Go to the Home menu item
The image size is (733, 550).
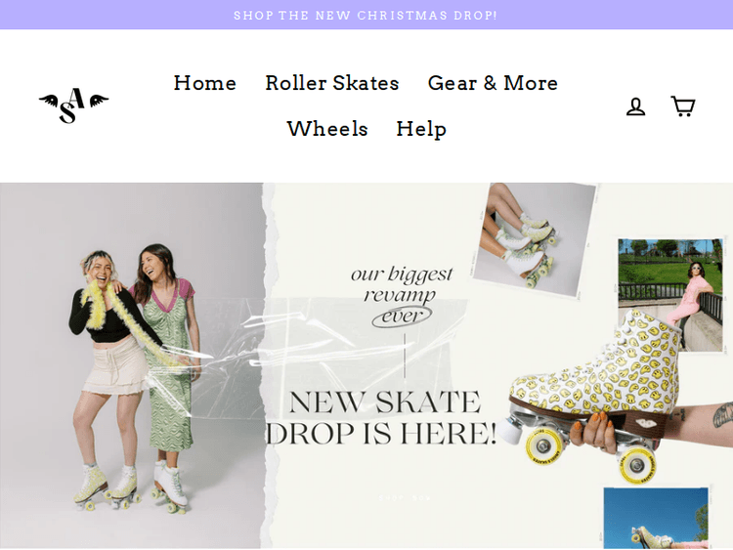204,83
